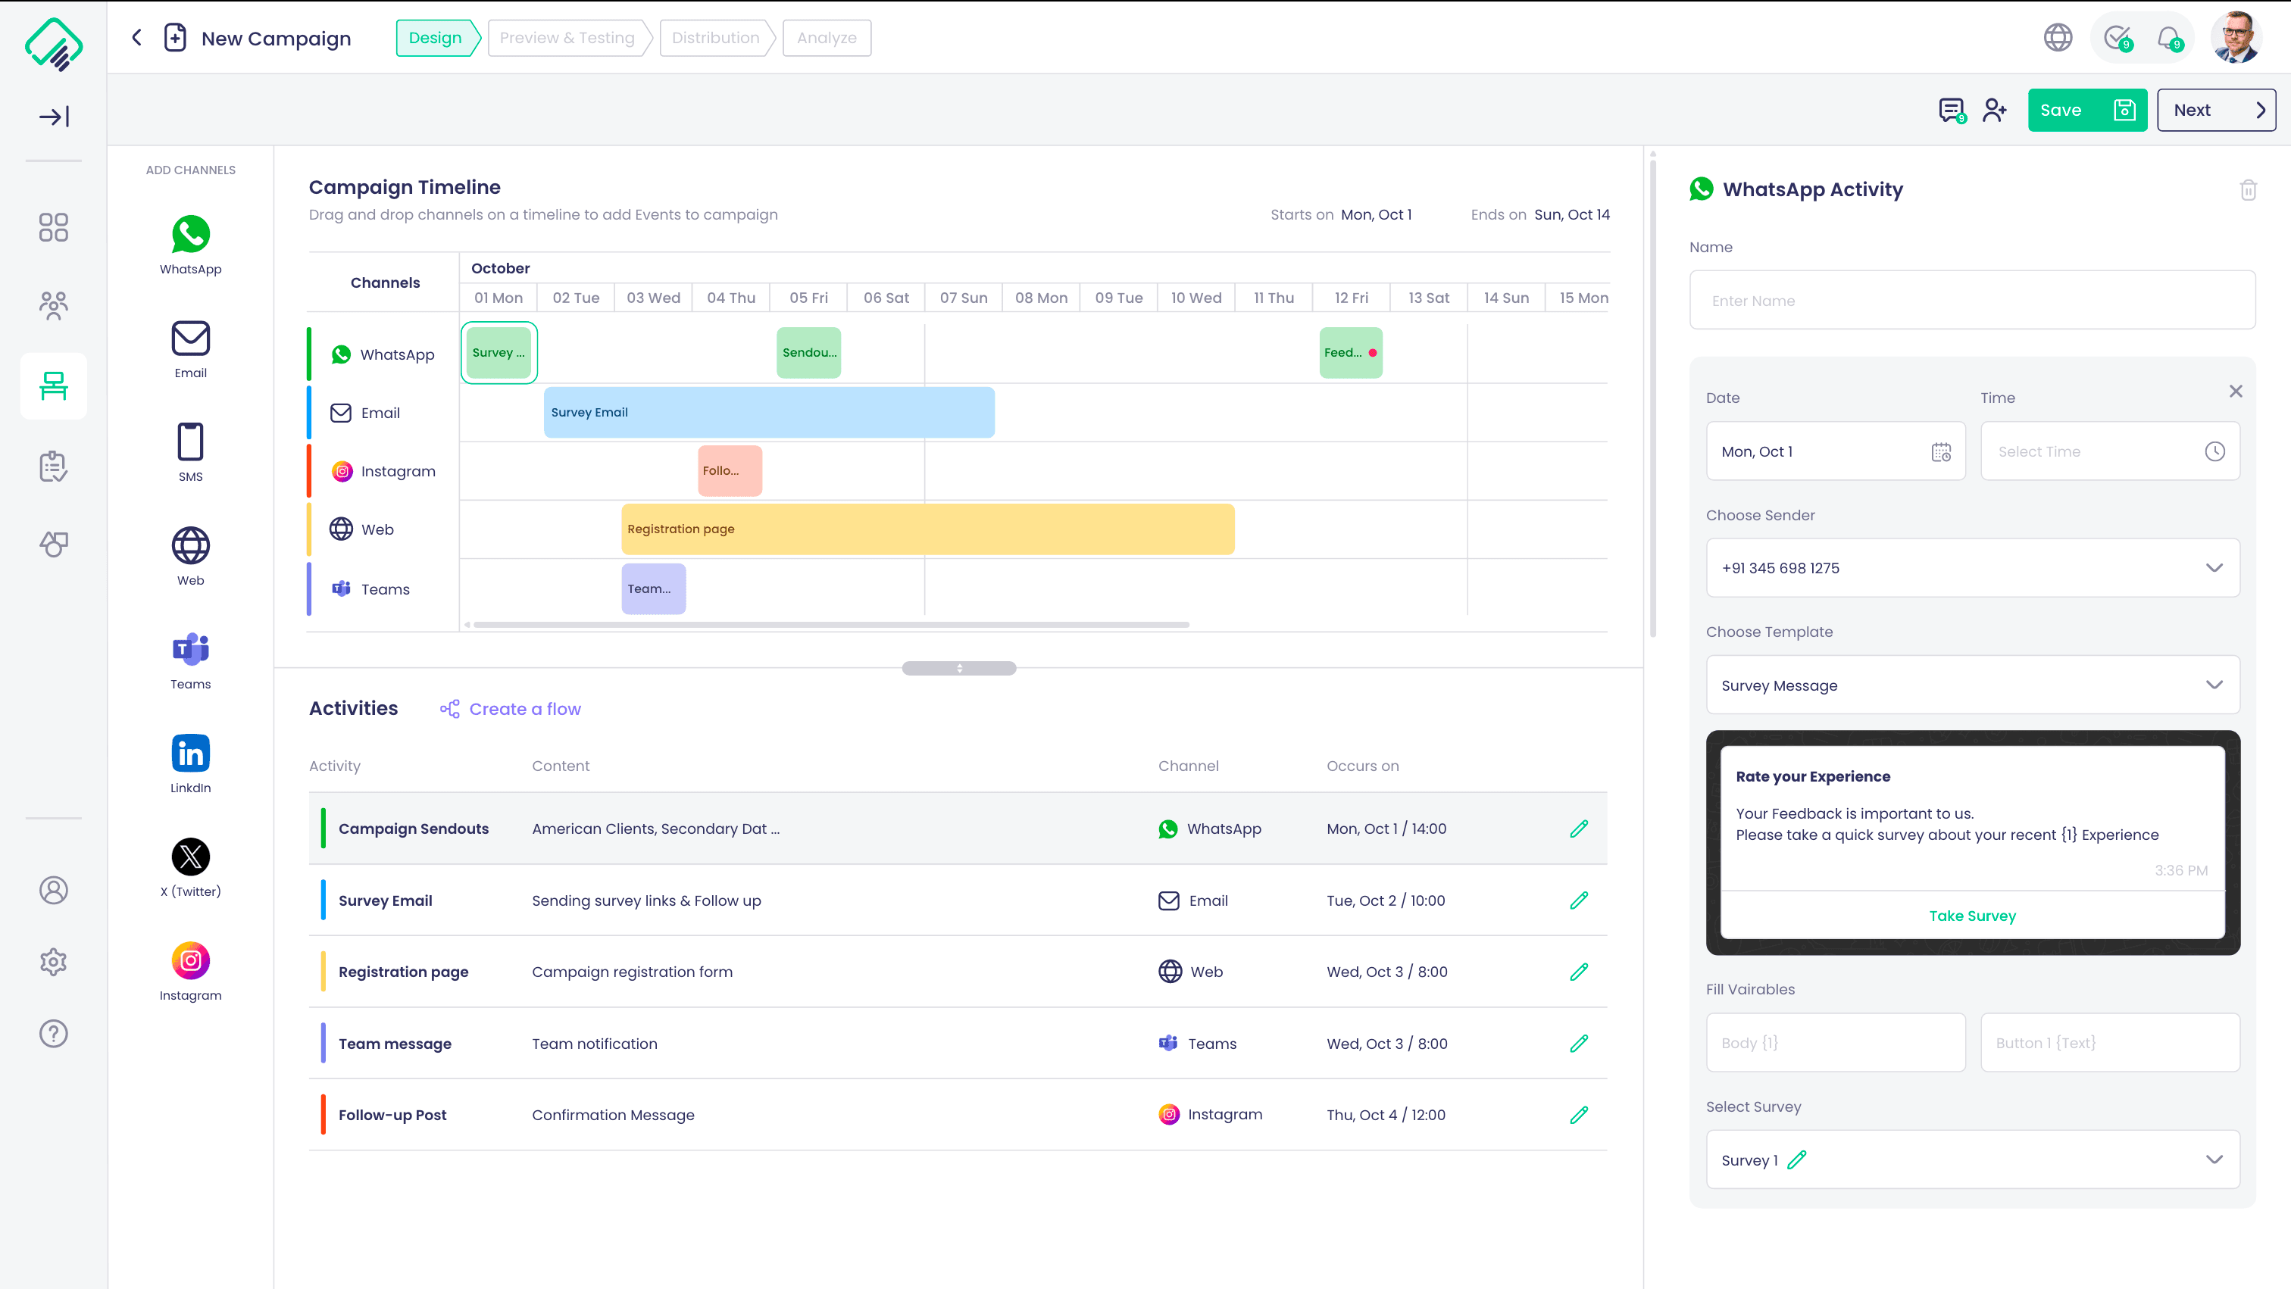This screenshot has width=2291, height=1289.
Task: Click the add collaborator person icon
Action: (x=1994, y=111)
